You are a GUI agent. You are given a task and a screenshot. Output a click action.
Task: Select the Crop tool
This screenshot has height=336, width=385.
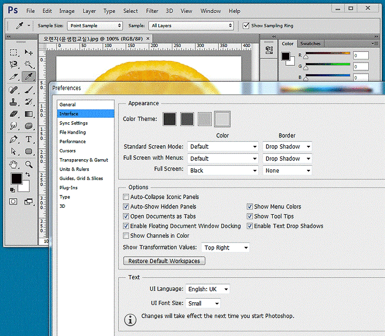click(x=13, y=77)
